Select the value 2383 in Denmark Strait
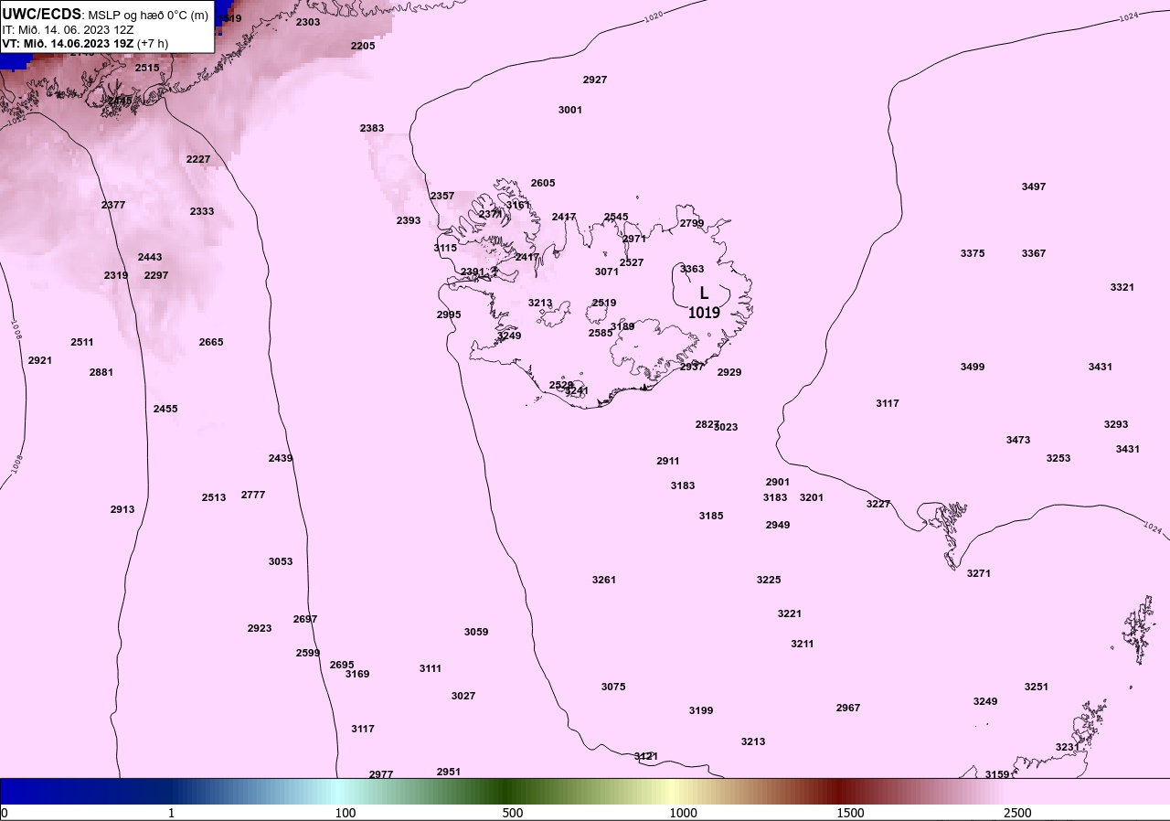The height and width of the screenshot is (821, 1170). tap(372, 128)
